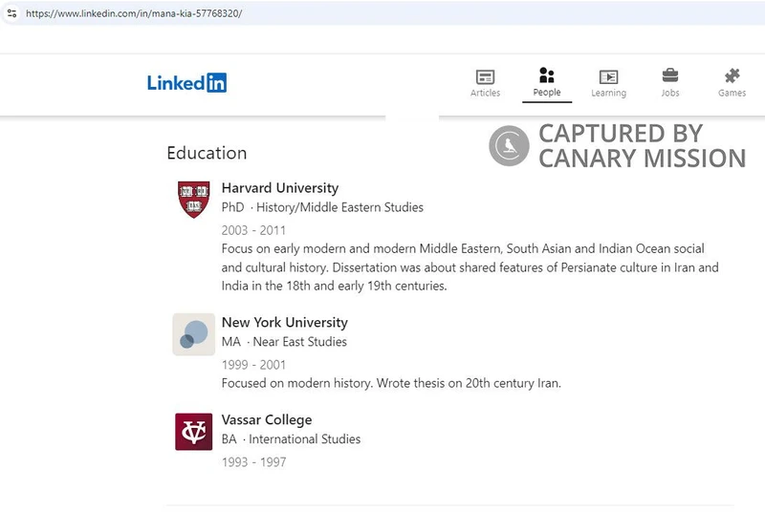Click the Harvard University shield logo
This screenshot has width=765, height=512.
pos(194,200)
